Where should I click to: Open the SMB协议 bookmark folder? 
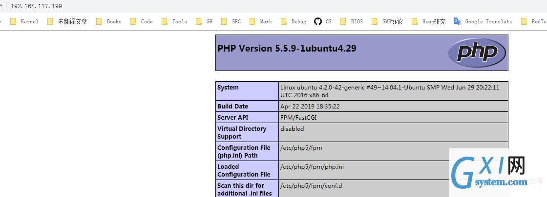click(x=388, y=21)
